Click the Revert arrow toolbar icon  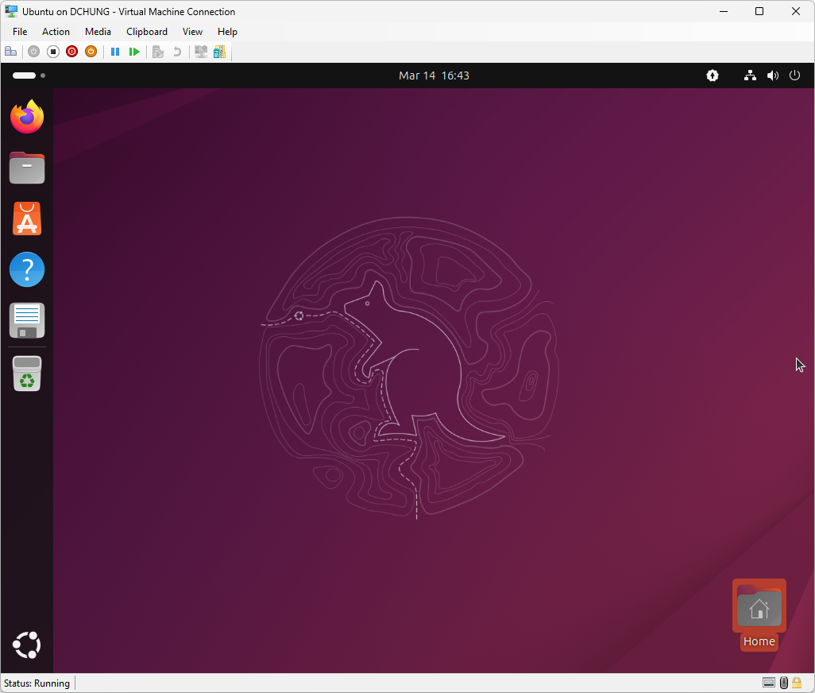177,52
